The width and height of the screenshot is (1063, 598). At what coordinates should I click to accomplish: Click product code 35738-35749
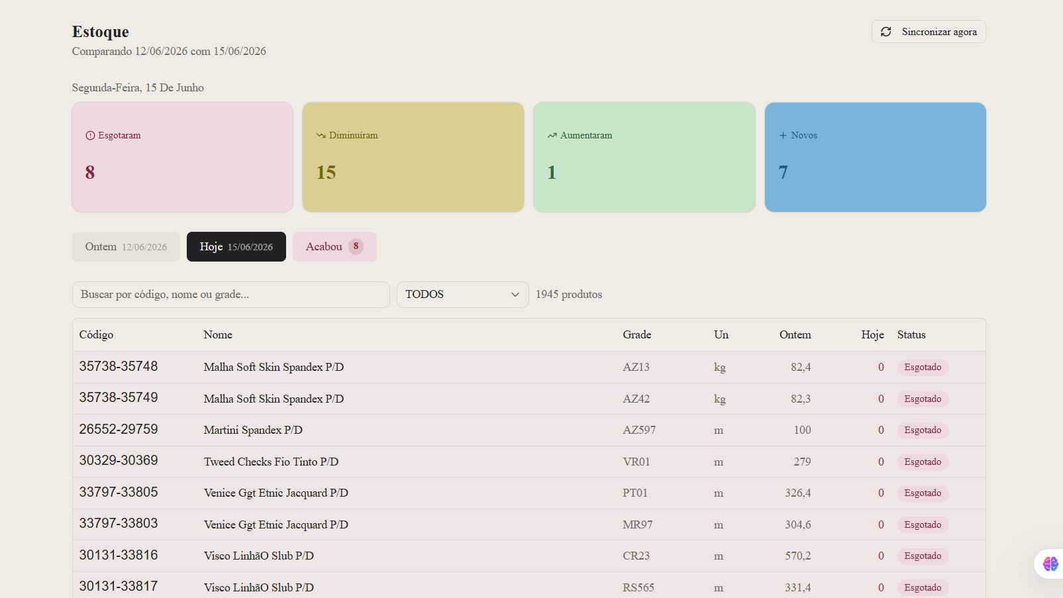(x=119, y=397)
